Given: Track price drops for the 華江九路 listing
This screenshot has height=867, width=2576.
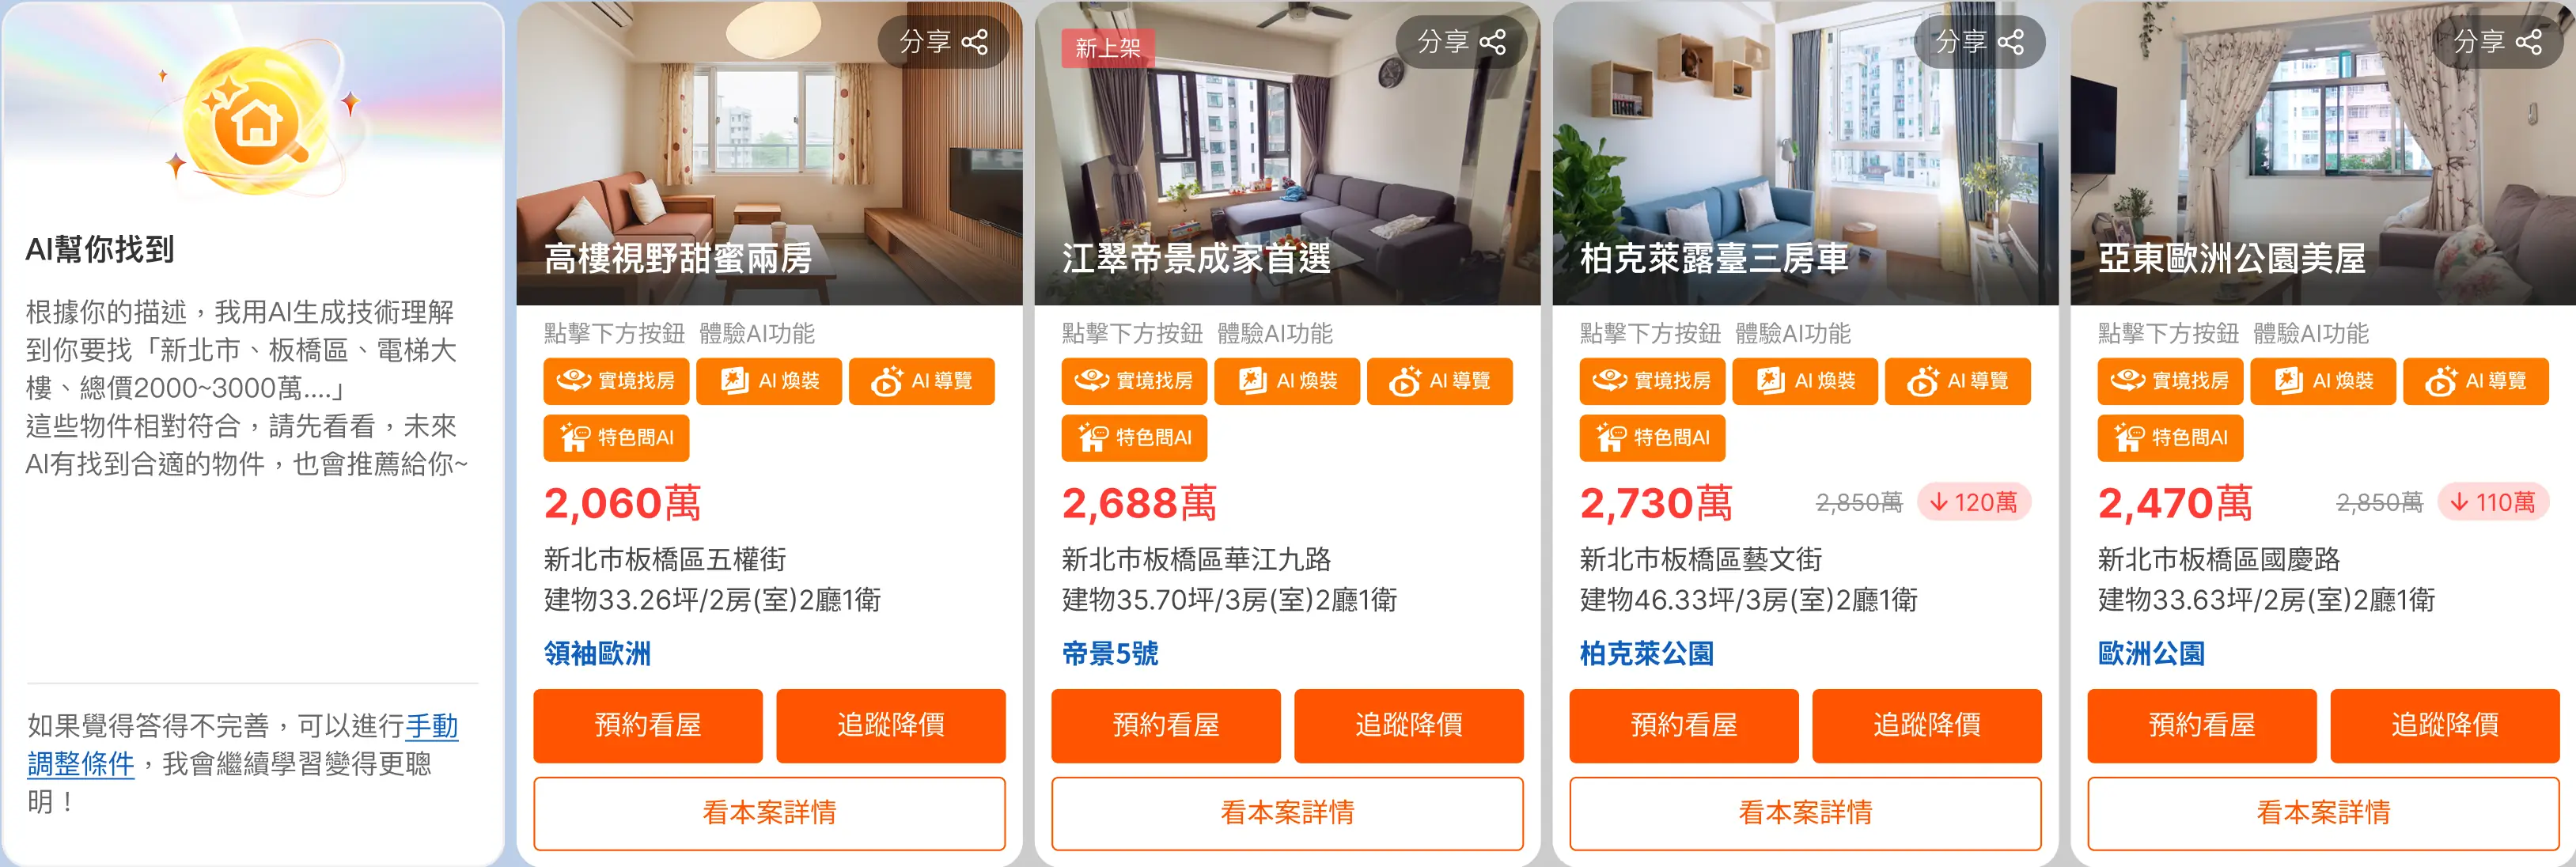Looking at the screenshot, I should point(1409,725).
